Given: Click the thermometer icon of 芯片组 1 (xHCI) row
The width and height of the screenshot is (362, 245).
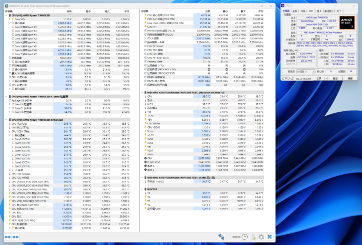Looking at the screenshot, I should coord(146,181).
